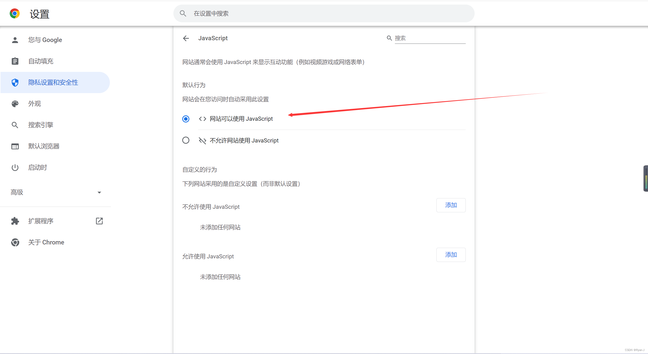Click the 不允许使用 JavaScript list heading
Image resolution: width=648 pixels, height=354 pixels.
pyautogui.click(x=211, y=207)
